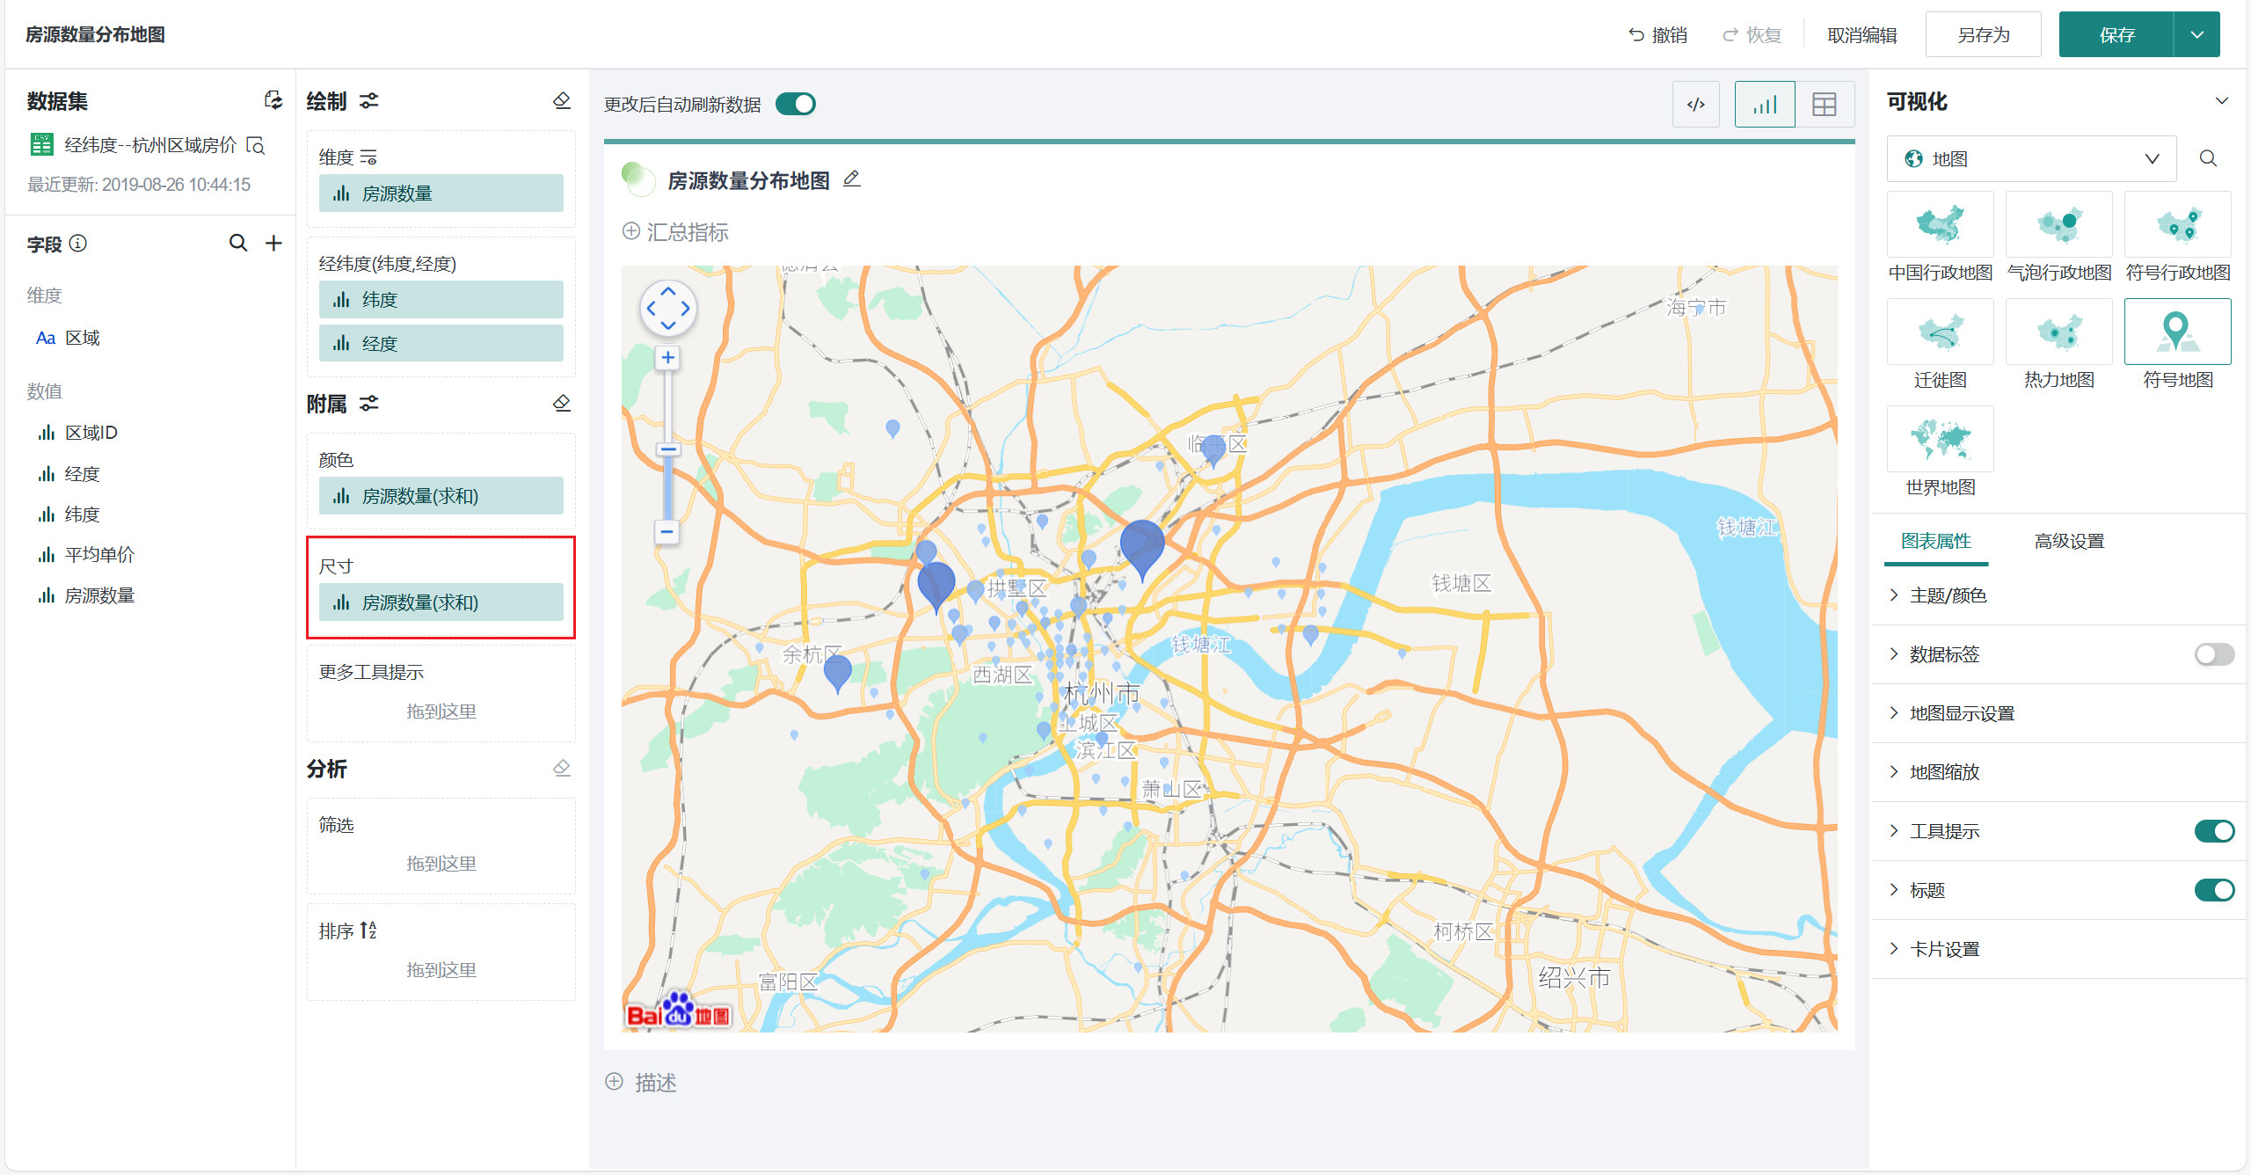Click the edit pencil beside the chart title
The height and width of the screenshot is (1175, 2251).
pos(851,179)
